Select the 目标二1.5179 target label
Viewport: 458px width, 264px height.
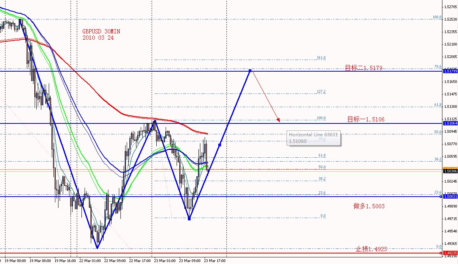tap(363, 68)
